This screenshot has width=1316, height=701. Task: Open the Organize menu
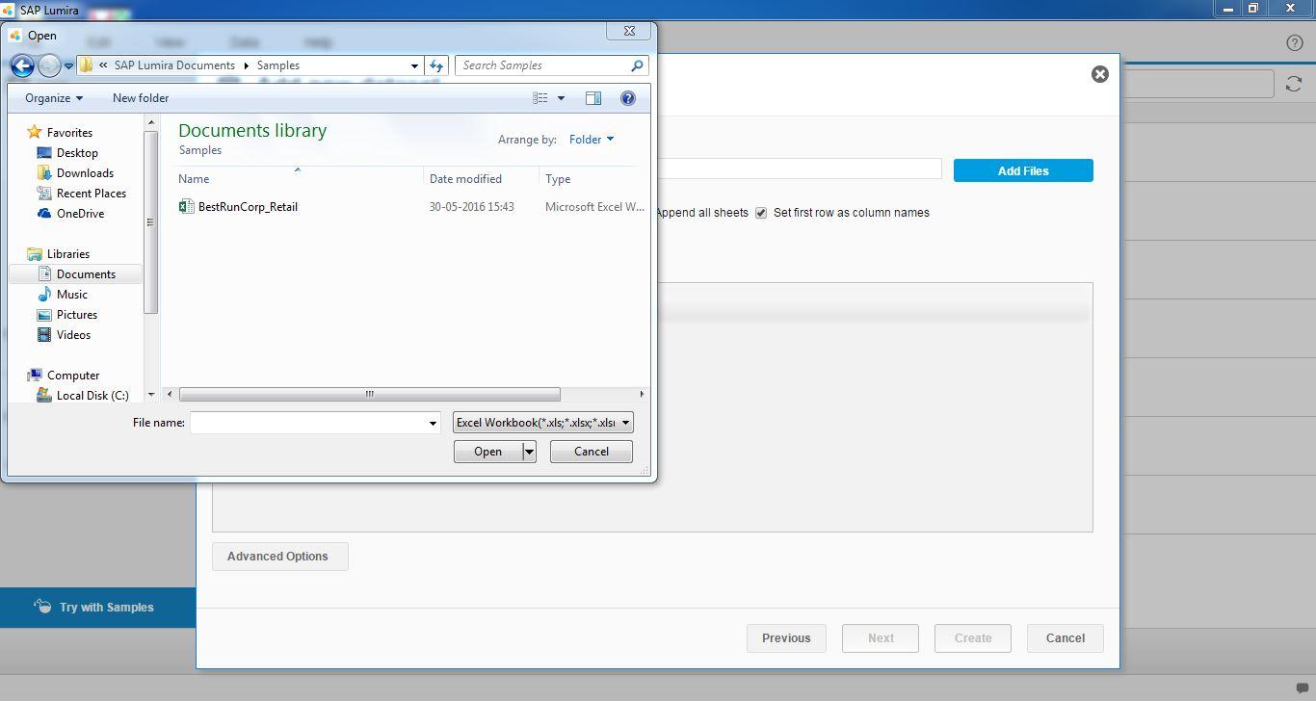click(x=54, y=98)
